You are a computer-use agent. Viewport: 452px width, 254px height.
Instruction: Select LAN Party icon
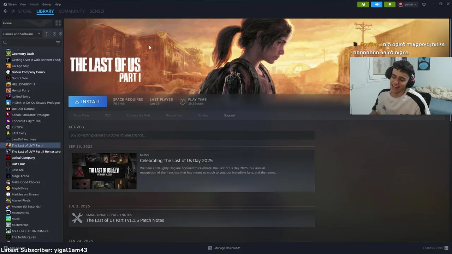point(8,133)
